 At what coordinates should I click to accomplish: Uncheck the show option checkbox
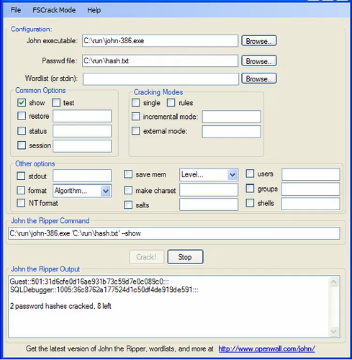point(22,103)
